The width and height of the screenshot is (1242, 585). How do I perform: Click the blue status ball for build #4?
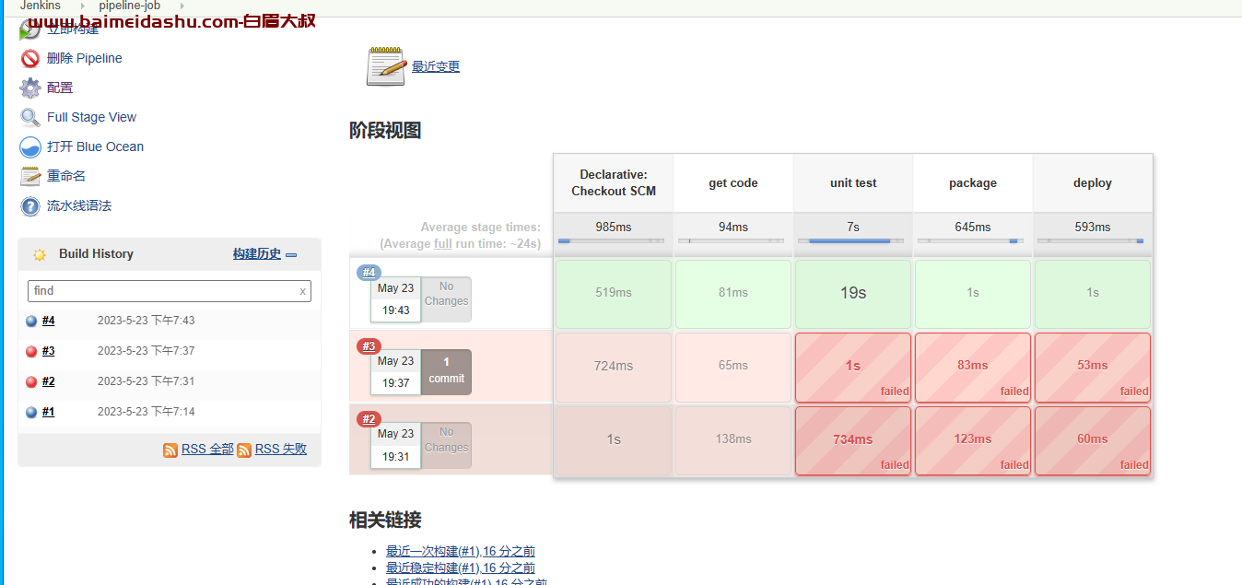coord(31,322)
